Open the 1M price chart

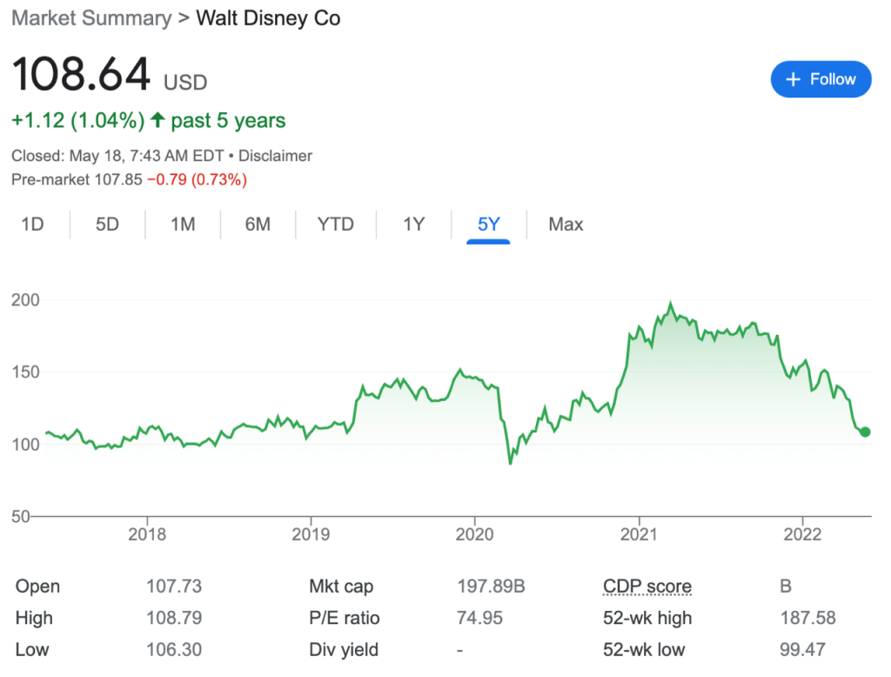(x=182, y=225)
